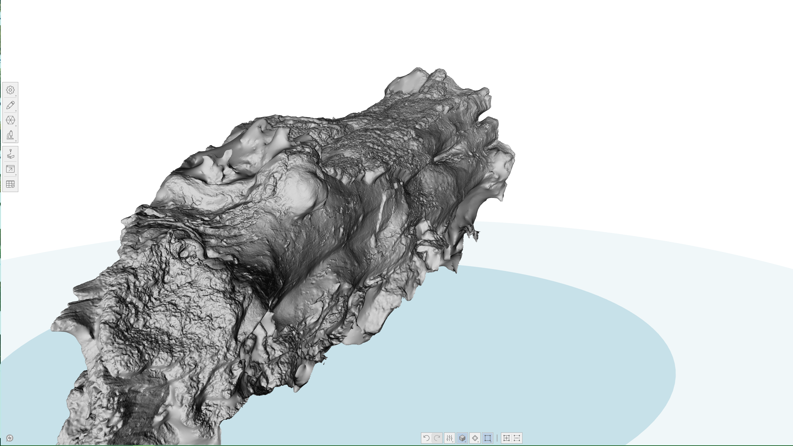Viewport: 793px width, 446px height.
Task: Open the microscope inspection tool
Action: (10, 135)
